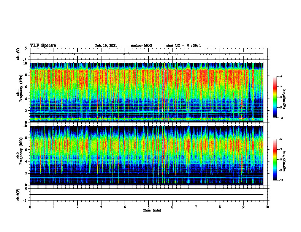This screenshot has width=301, height=232.
Task: Click the time axis tick label "2"
Action: point(78,207)
